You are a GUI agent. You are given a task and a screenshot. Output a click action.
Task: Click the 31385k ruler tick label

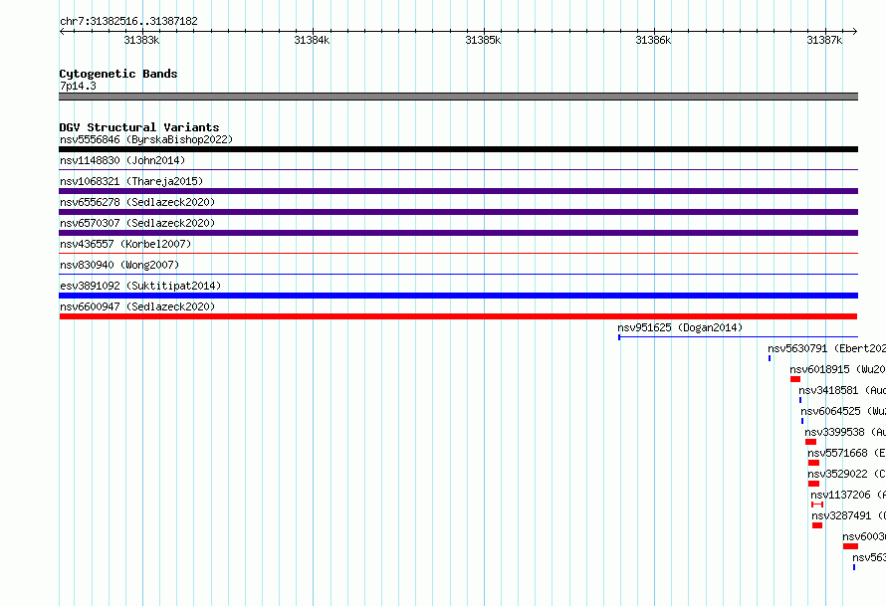pos(483,40)
